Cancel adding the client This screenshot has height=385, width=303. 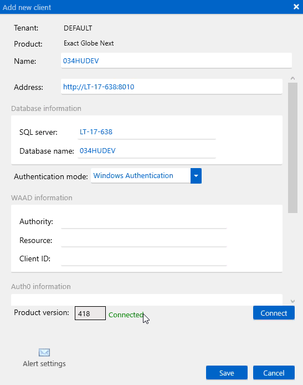tap(274, 373)
